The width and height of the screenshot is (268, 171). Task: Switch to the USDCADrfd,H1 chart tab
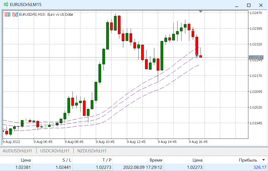pyautogui.click(x=55, y=151)
